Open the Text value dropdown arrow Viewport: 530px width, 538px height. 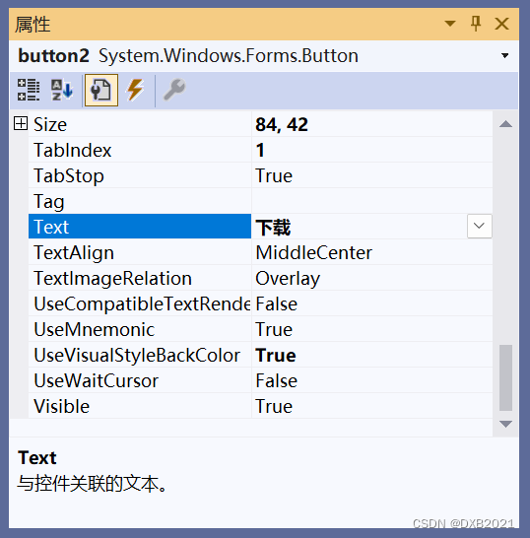pyautogui.click(x=479, y=226)
